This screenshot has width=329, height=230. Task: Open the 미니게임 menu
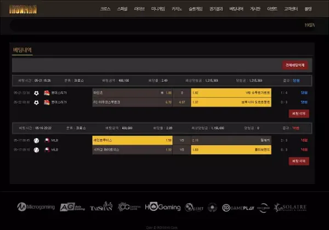point(158,9)
